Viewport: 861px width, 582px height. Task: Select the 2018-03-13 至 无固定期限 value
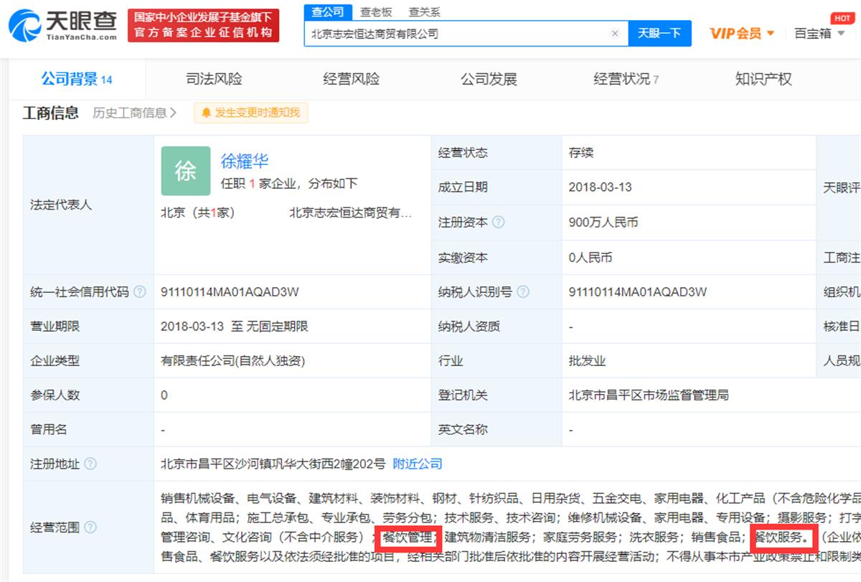(235, 327)
